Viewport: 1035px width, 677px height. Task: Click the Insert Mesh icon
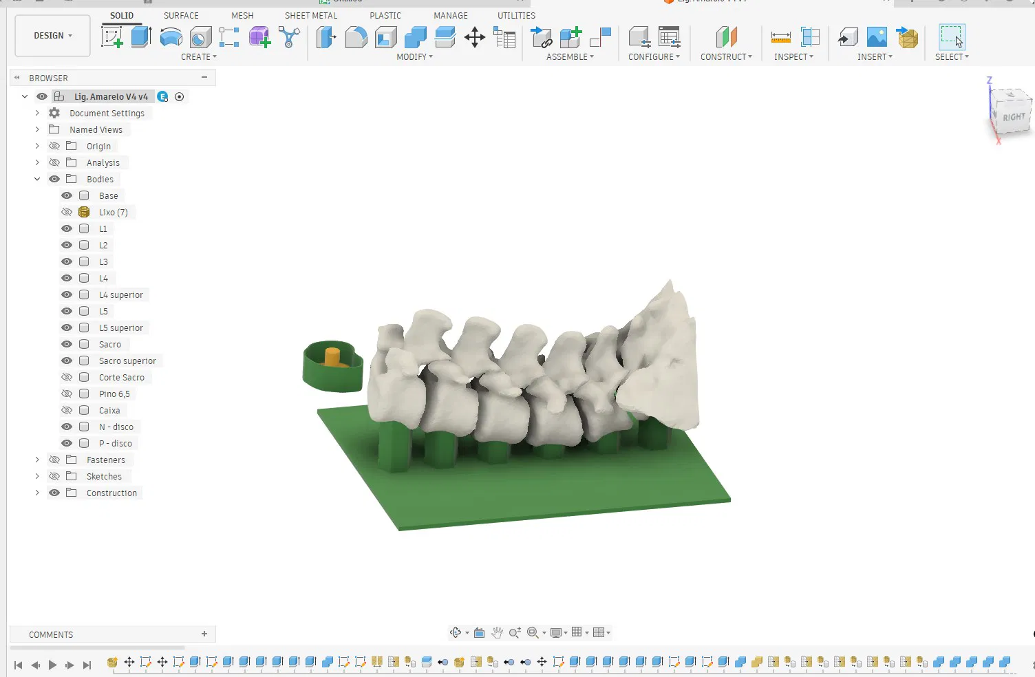[907, 37]
